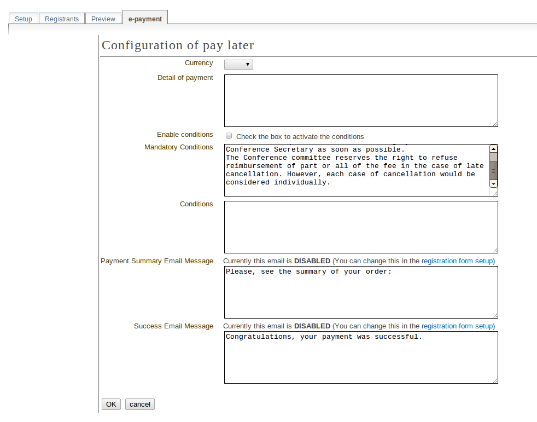537x422 pixels.
Task: Click the Mandatory Conditions scrollbar thumb
Action: [x=493, y=170]
